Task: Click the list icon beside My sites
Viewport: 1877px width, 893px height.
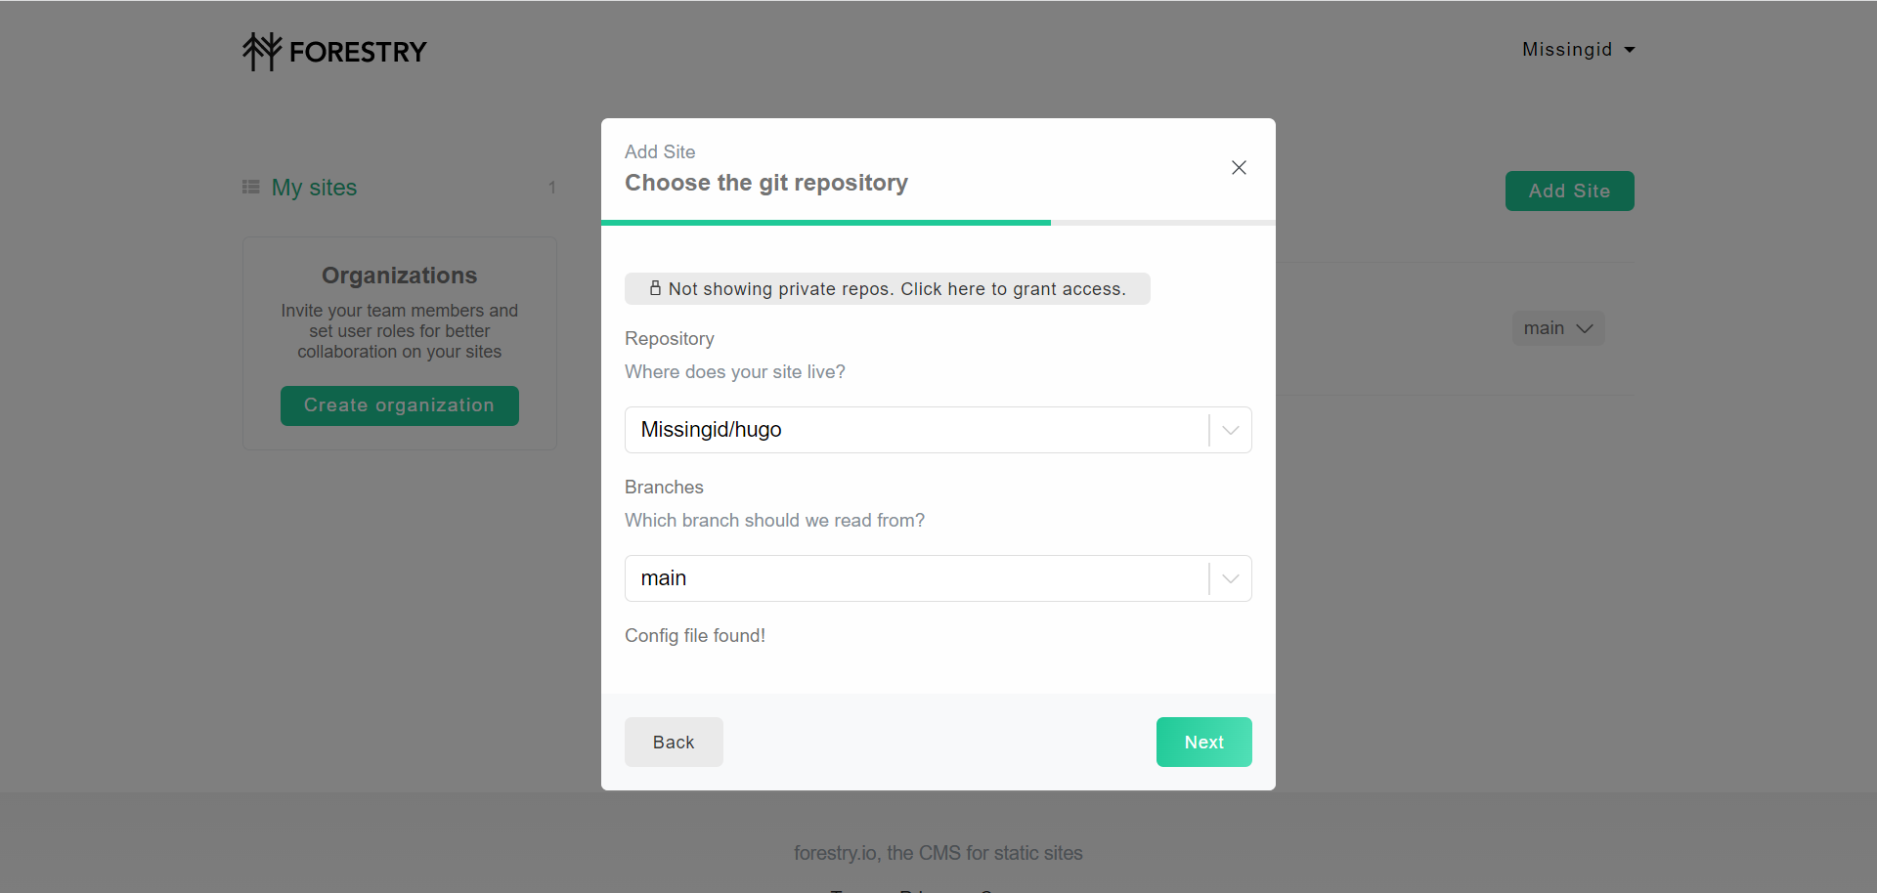Action: tap(251, 187)
